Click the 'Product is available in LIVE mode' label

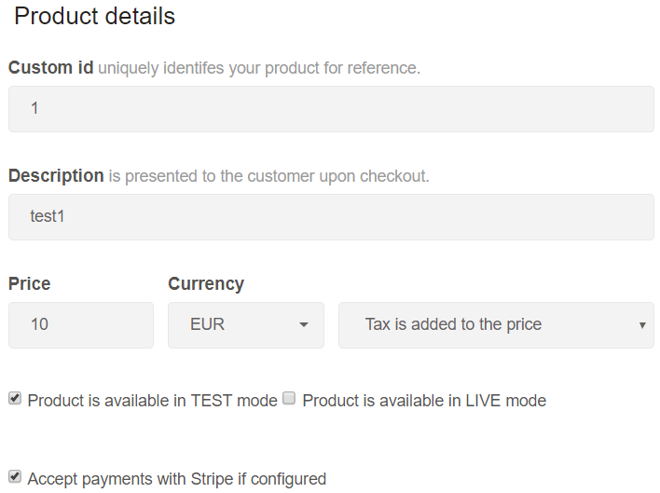pyautogui.click(x=424, y=401)
